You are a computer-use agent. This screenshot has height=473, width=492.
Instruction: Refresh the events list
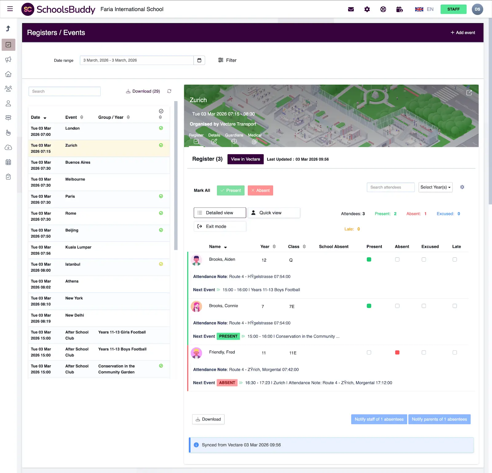[169, 91]
